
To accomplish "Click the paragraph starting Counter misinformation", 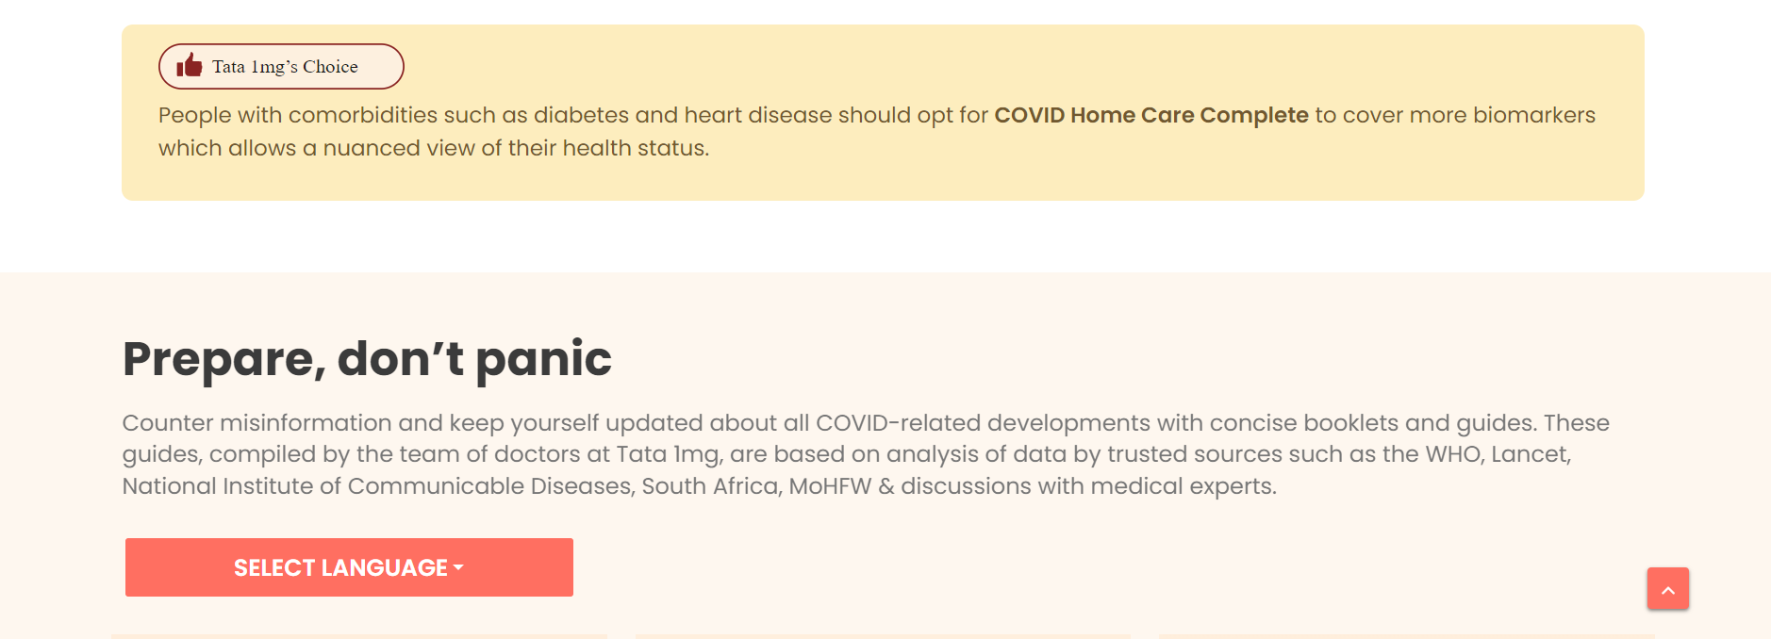I will 866,454.
